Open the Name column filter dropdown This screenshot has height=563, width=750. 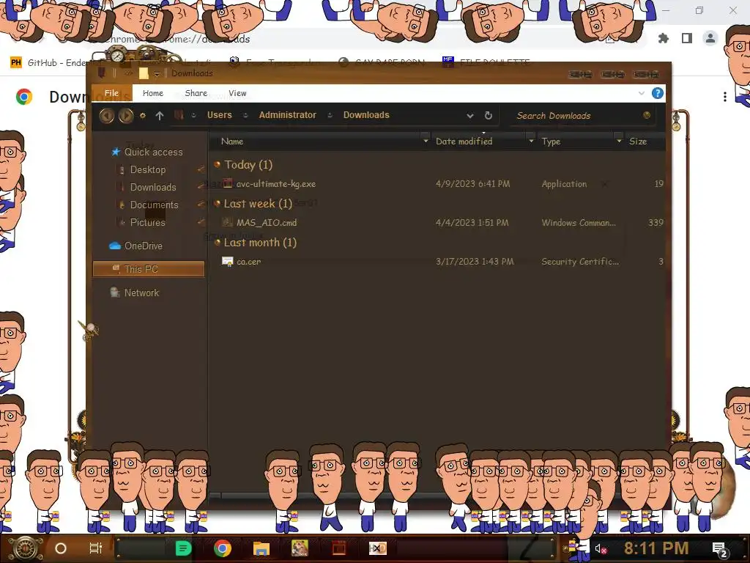426,141
